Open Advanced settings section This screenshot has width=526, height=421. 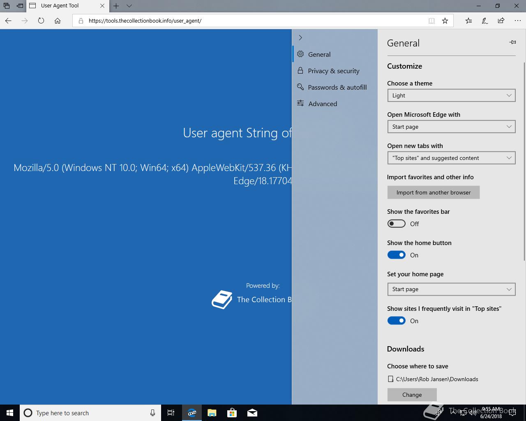(335, 104)
